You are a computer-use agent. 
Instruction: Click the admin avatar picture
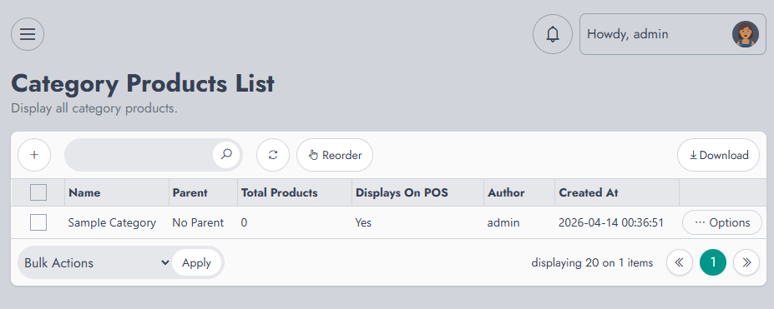pos(746,34)
